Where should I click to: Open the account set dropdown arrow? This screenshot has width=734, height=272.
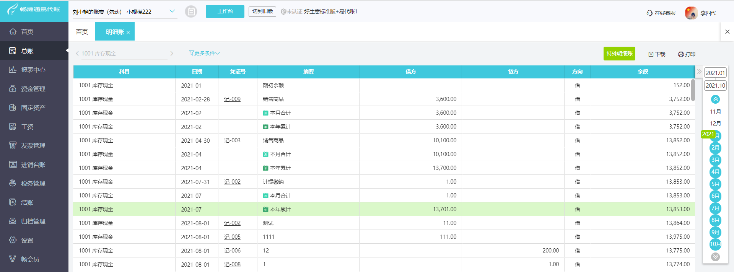click(172, 11)
